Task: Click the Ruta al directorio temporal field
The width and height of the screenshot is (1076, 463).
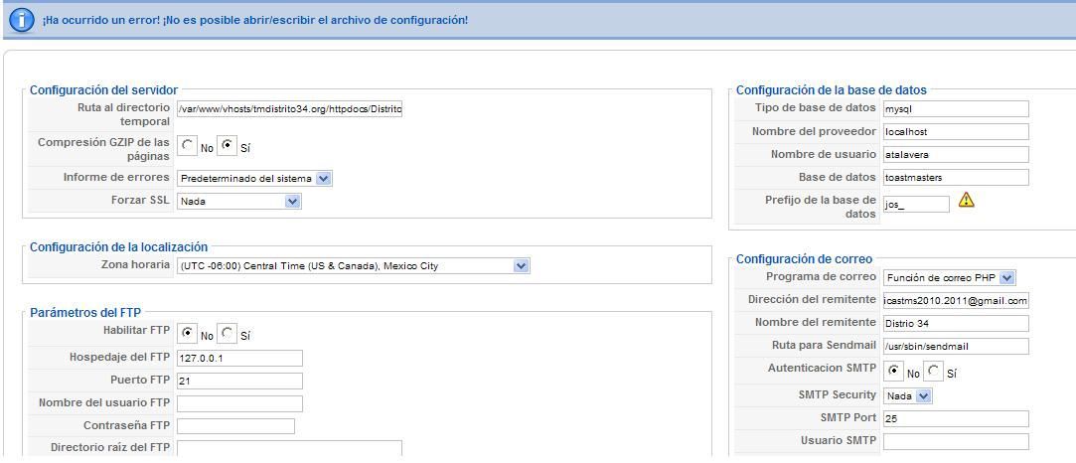Action: tap(289, 109)
